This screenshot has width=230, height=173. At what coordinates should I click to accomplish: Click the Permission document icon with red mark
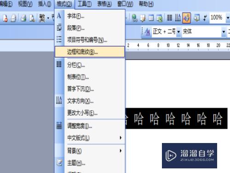[x=5, y=18]
